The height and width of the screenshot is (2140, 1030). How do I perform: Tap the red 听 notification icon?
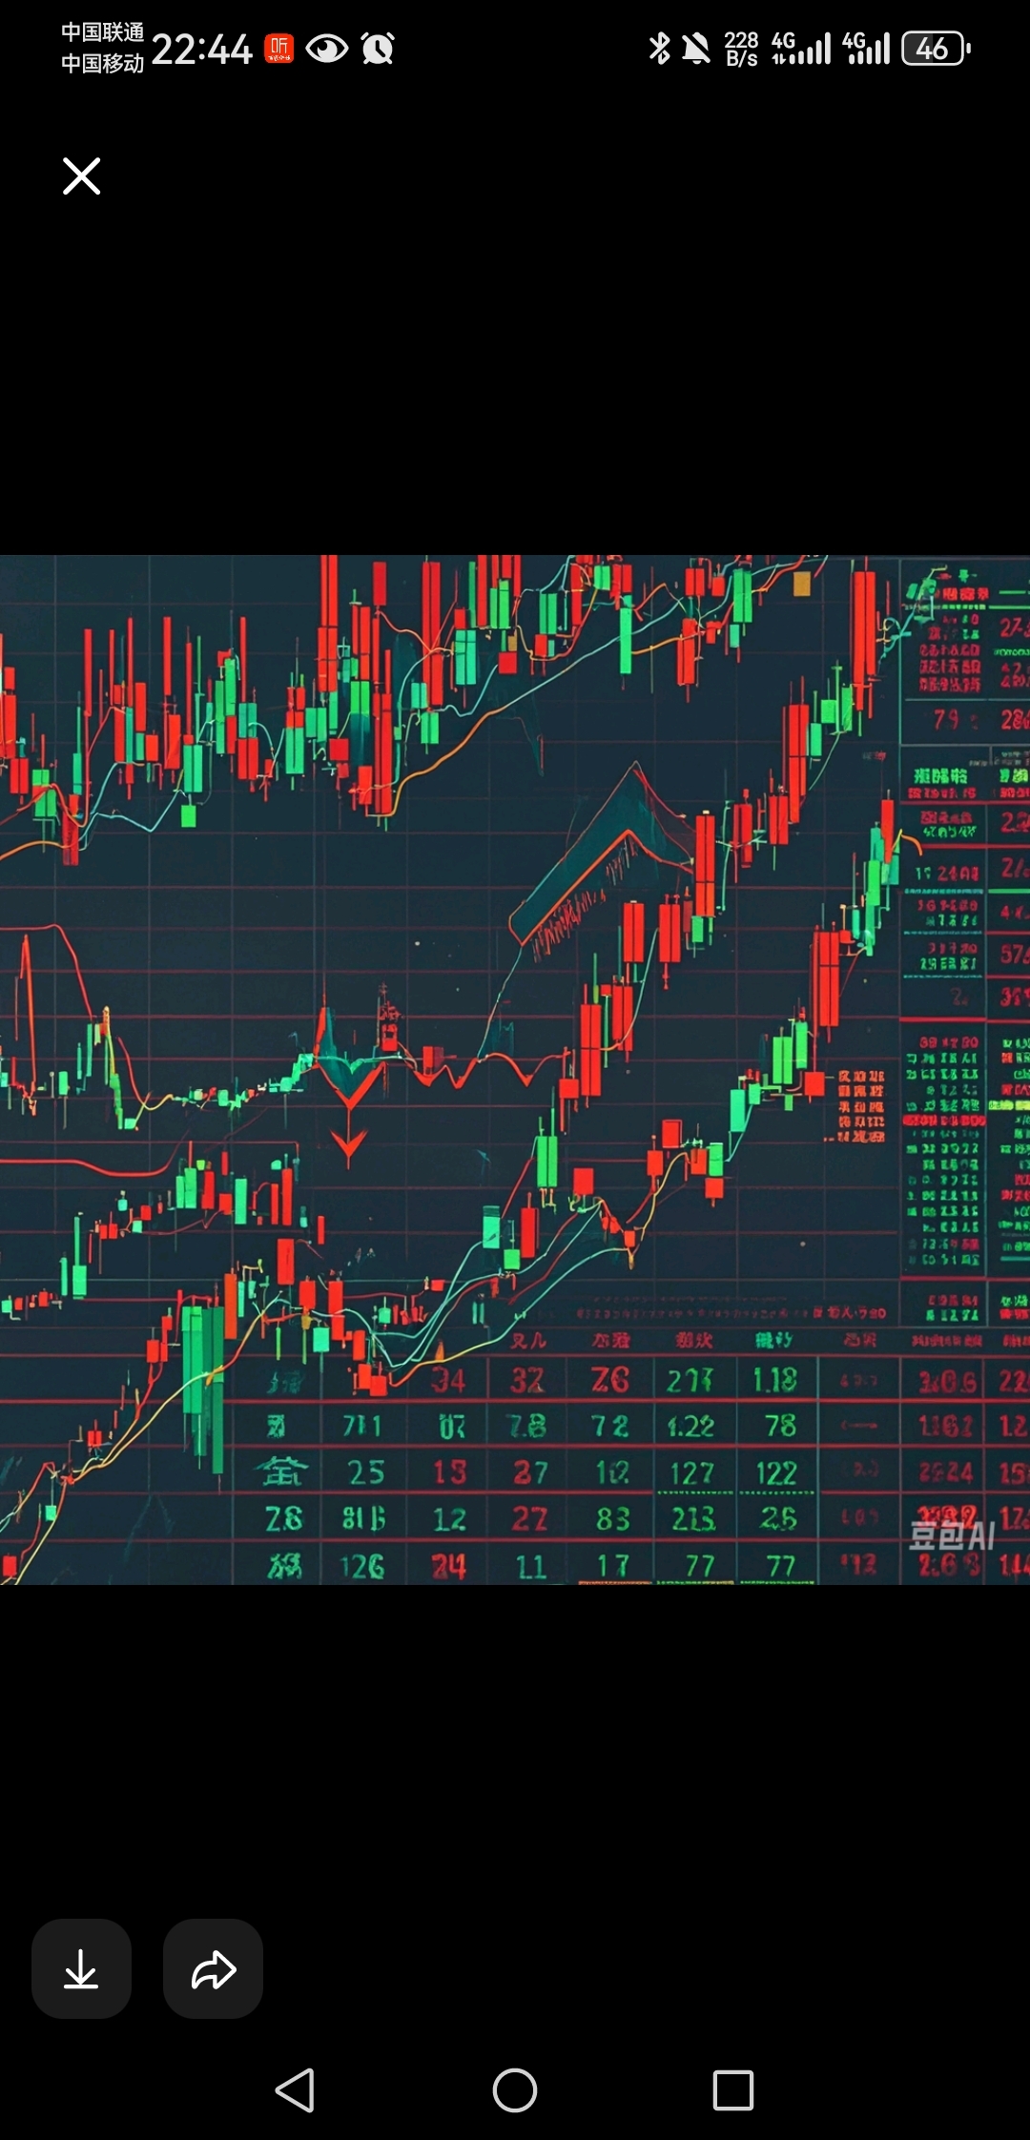coord(279,48)
